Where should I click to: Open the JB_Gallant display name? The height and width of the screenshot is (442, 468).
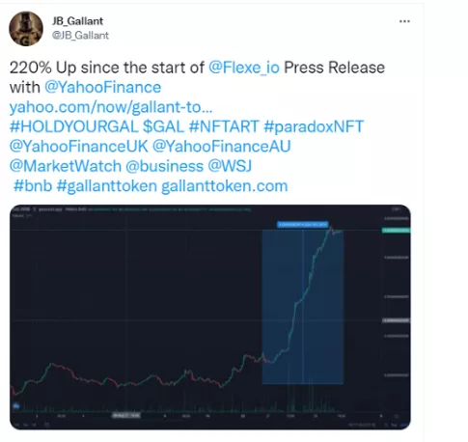(x=77, y=21)
